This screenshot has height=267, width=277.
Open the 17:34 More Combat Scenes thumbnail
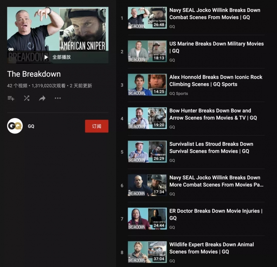148,185
